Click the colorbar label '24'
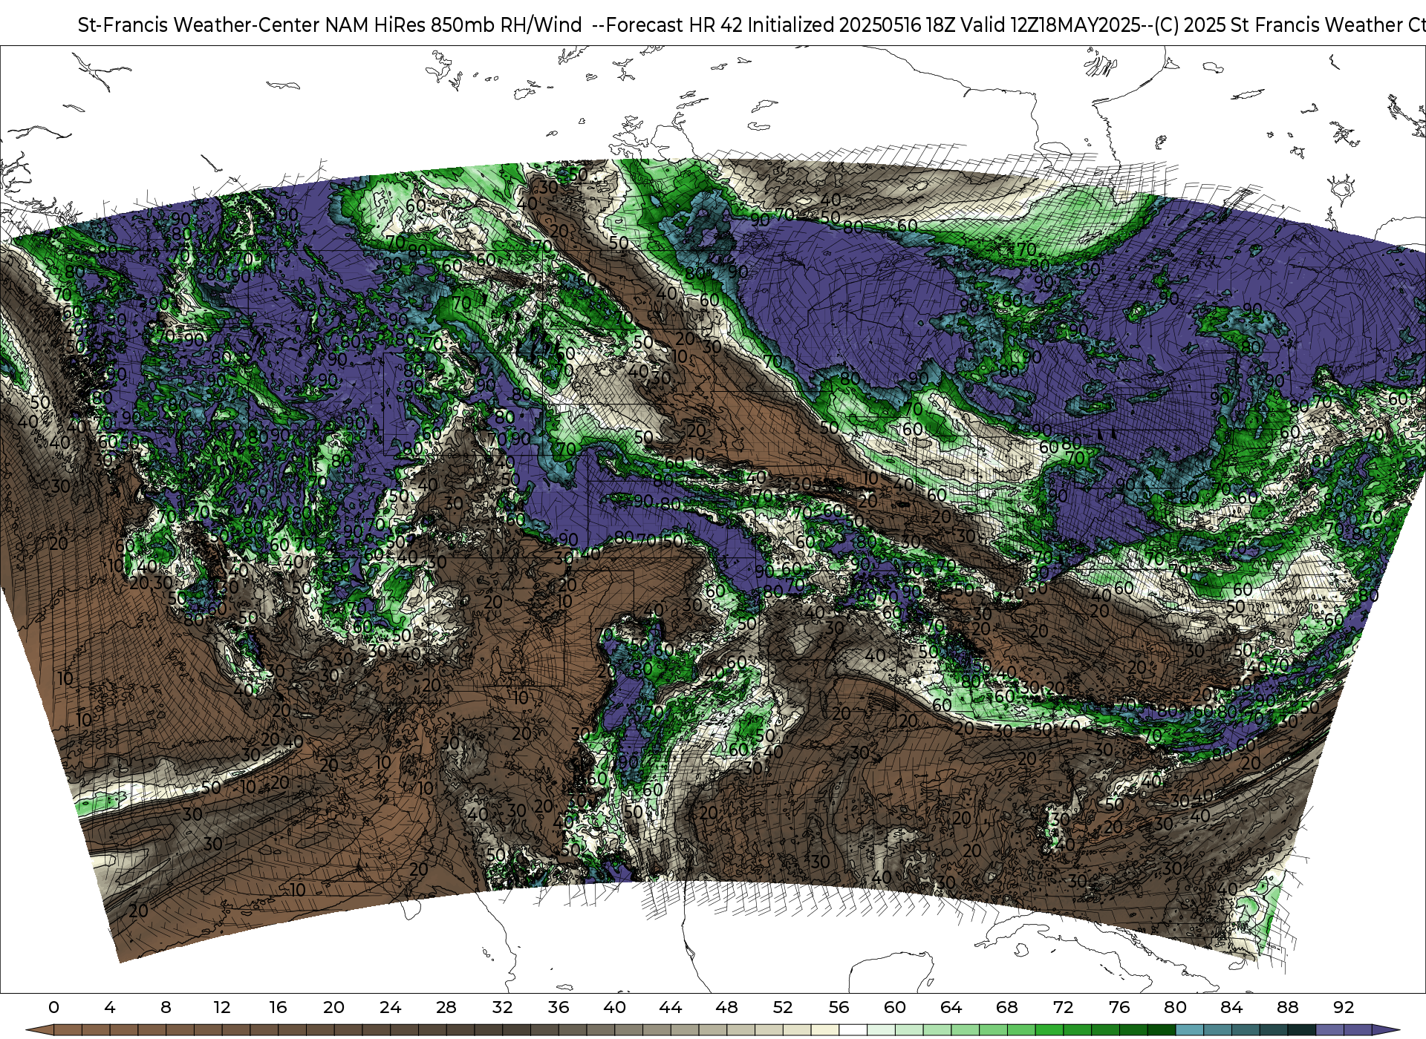 (390, 1007)
